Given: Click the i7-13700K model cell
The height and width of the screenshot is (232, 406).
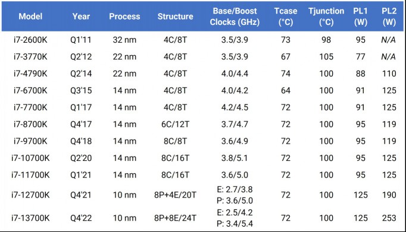Looking at the screenshot, I should point(30,218).
